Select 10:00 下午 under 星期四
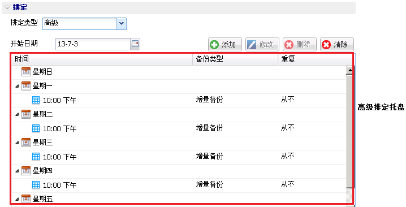The width and height of the screenshot is (406, 207). (x=59, y=186)
